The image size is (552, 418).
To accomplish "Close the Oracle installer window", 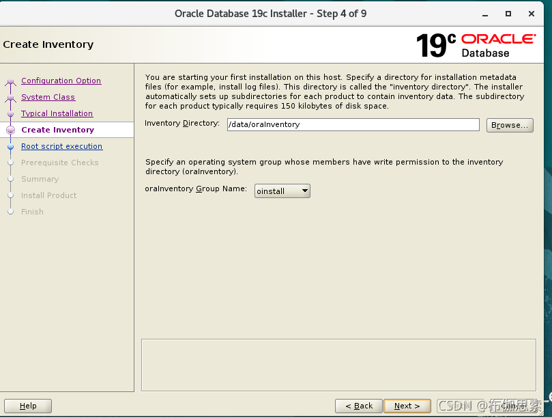I will [x=532, y=14].
